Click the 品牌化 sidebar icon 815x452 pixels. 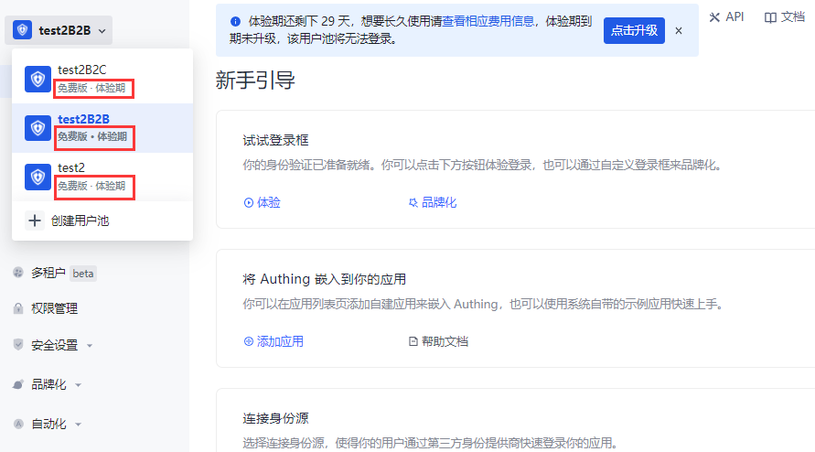[x=18, y=384]
